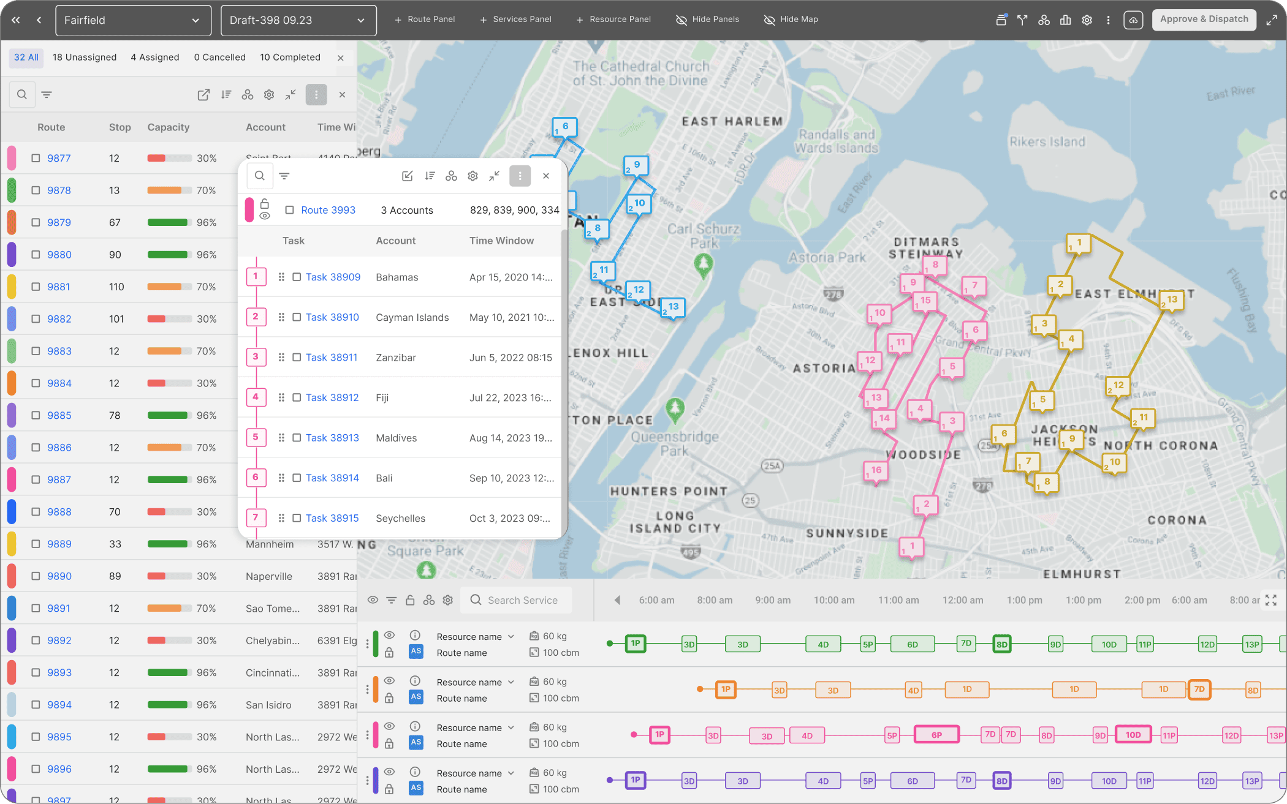Viewport: 1287px width, 804px height.
Task: Select checkbox for Task 38913
Action: (x=297, y=437)
